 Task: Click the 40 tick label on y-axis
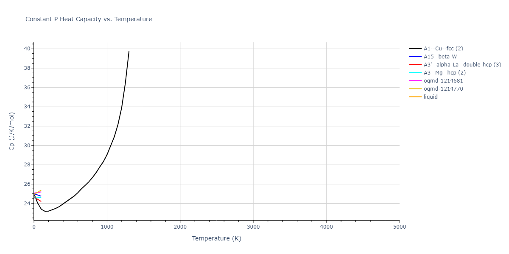(27, 49)
